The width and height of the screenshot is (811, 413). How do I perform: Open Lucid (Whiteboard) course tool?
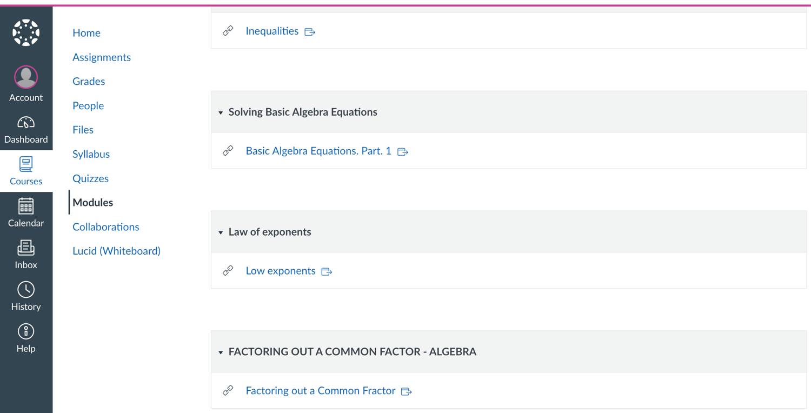point(116,251)
